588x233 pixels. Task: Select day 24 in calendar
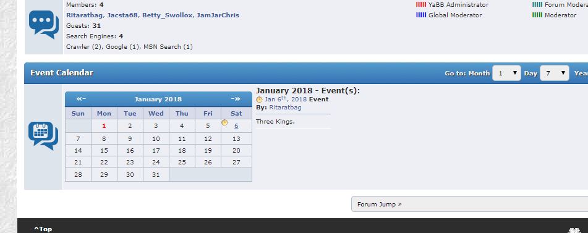(156, 163)
